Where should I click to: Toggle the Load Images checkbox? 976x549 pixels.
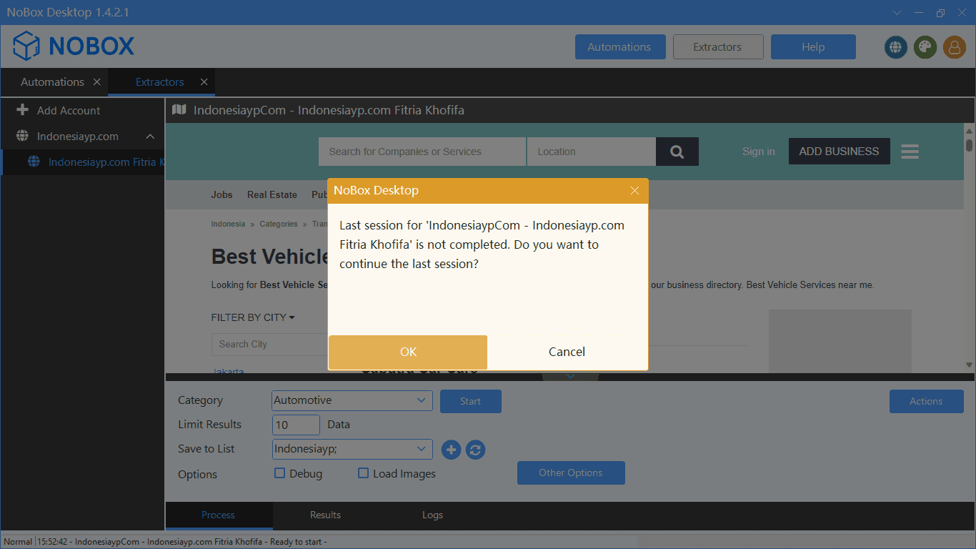point(363,473)
